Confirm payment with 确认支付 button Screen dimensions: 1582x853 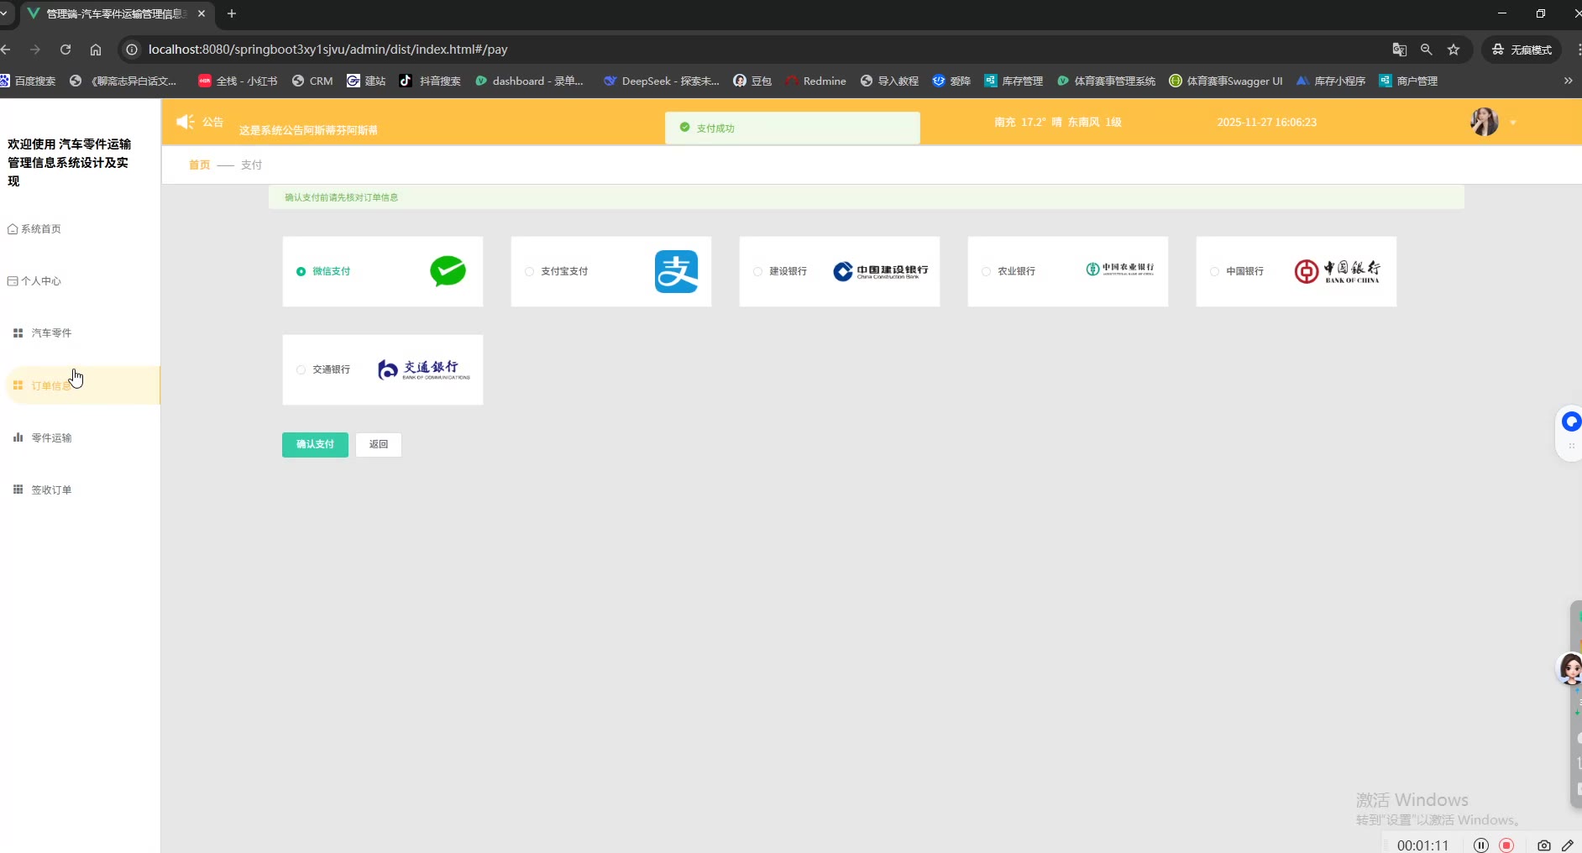pyautogui.click(x=315, y=444)
